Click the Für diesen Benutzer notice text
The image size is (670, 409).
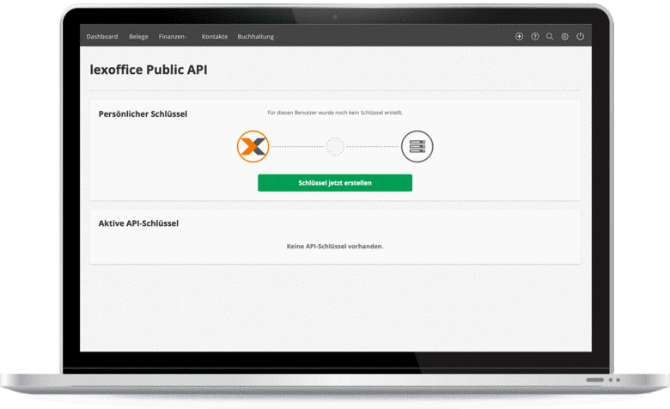pos(335,113)
